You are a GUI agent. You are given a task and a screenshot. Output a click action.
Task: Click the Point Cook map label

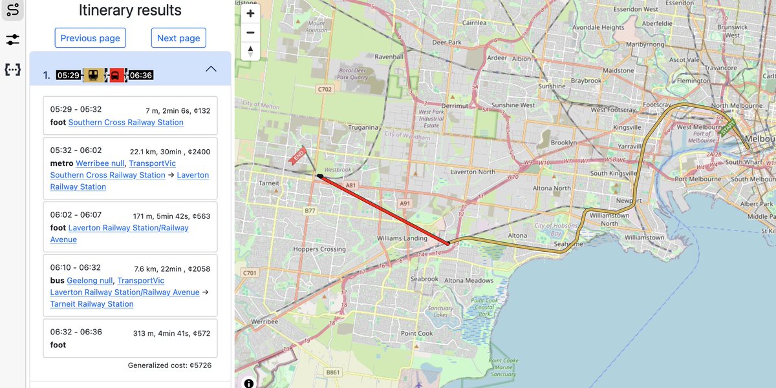pos(416,333)
